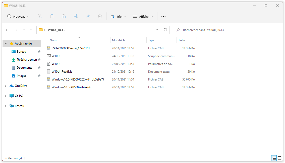The height and width of the screenshot is (163, 285).
Task: Expand the OneDrive tree node
Action: [x=6, y=86]
